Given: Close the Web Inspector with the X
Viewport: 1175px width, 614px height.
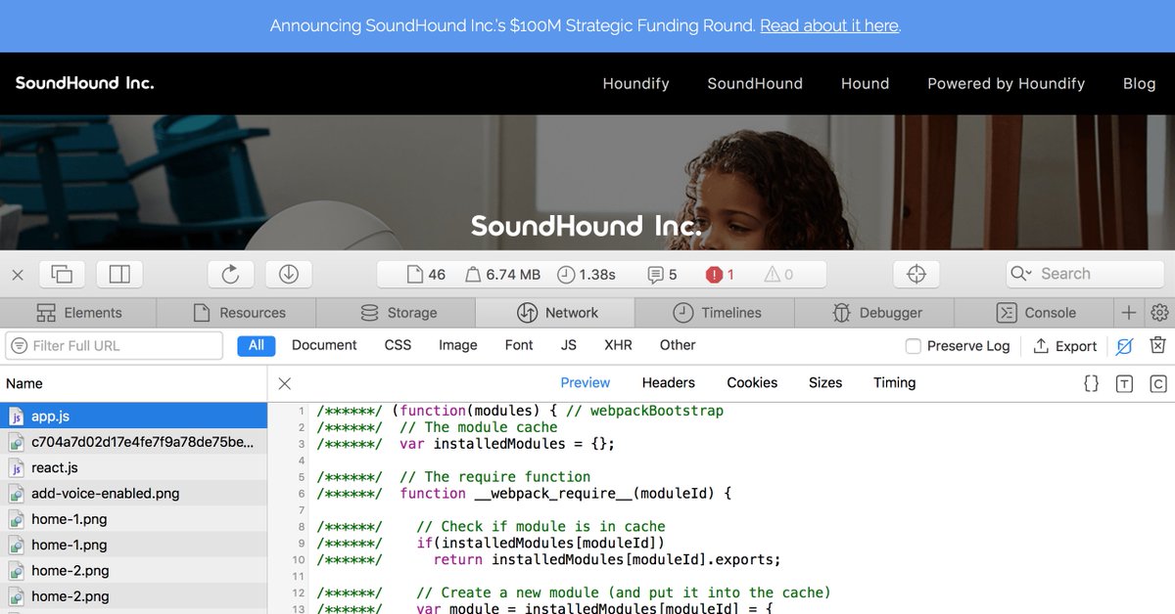Looking at the screenshot, I should (18, 275).
